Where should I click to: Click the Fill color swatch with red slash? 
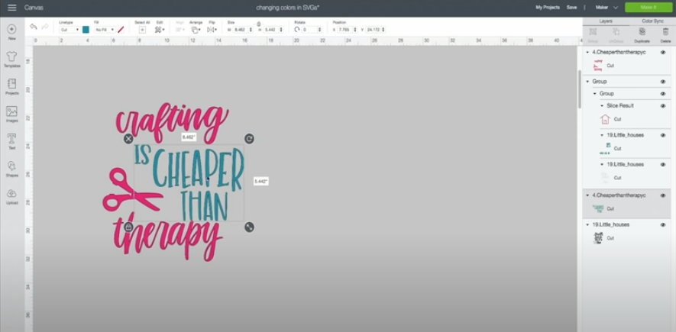pos(121,30)
